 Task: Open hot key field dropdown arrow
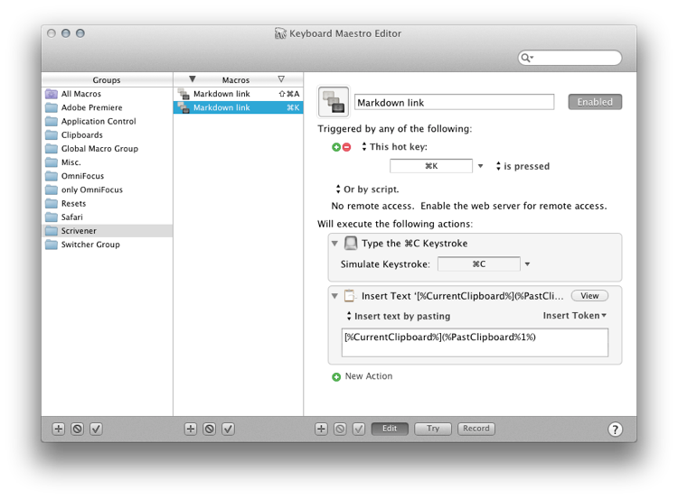480,166
